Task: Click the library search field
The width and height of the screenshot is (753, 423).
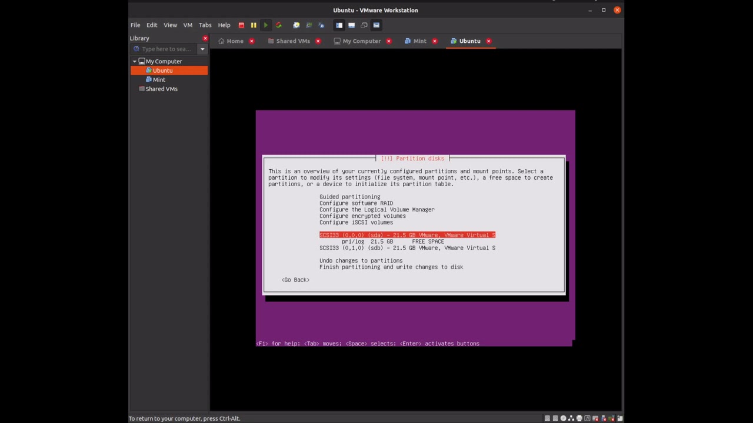Action: [165, 49]
